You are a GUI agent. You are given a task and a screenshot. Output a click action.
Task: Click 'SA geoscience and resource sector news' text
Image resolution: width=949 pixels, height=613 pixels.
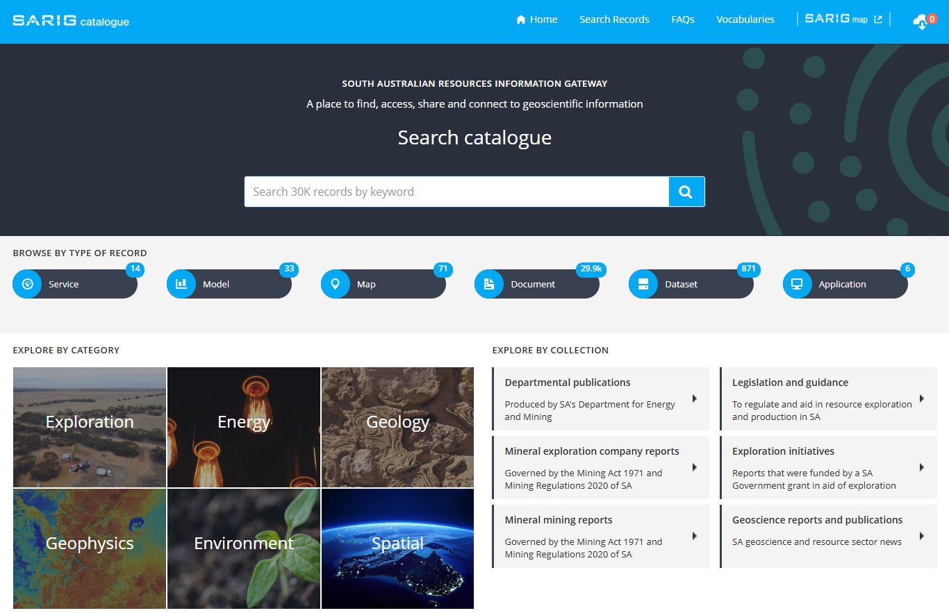click(x=817, y=541)
